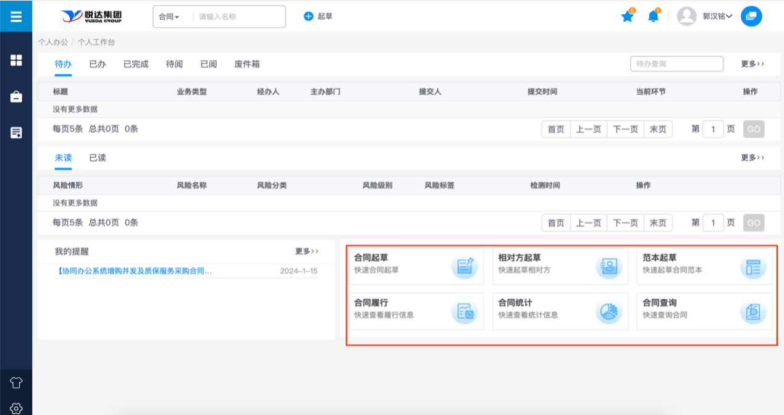The image size is (784, 415).
Task: Open the 合同查询 shortcut icon
Action: tap(753, 312)
